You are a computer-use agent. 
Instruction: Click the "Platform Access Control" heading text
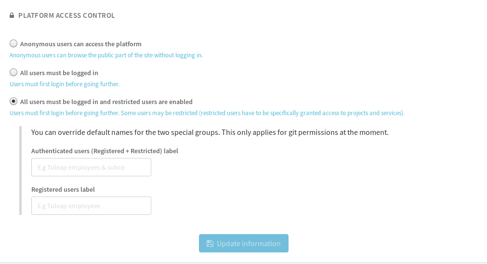pyautogui.click(x=66, y=15)
